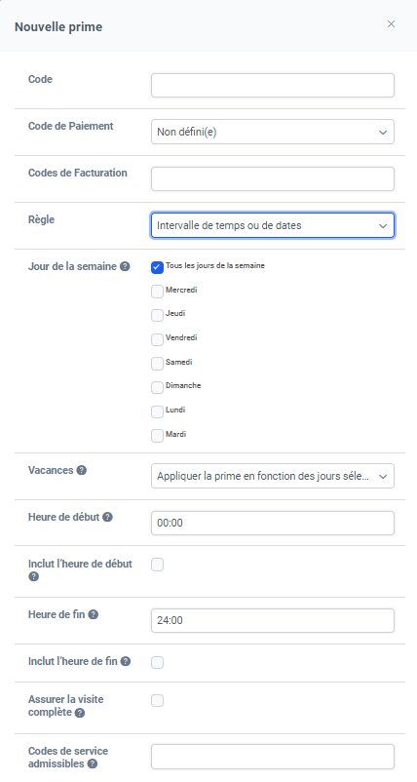Open the Vacances dropdown menu
This screenshot has height=782, width=417.
coord(273,476)
